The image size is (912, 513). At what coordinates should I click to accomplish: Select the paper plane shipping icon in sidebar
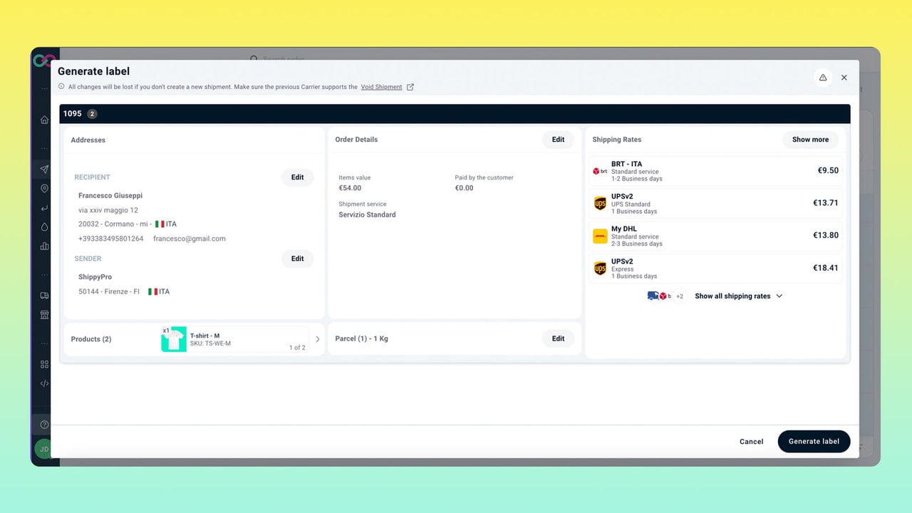pos(44,170)
